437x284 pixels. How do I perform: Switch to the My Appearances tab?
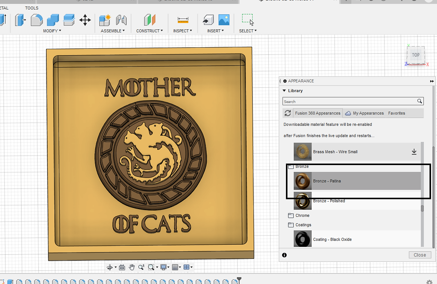[x=364, y=113]
